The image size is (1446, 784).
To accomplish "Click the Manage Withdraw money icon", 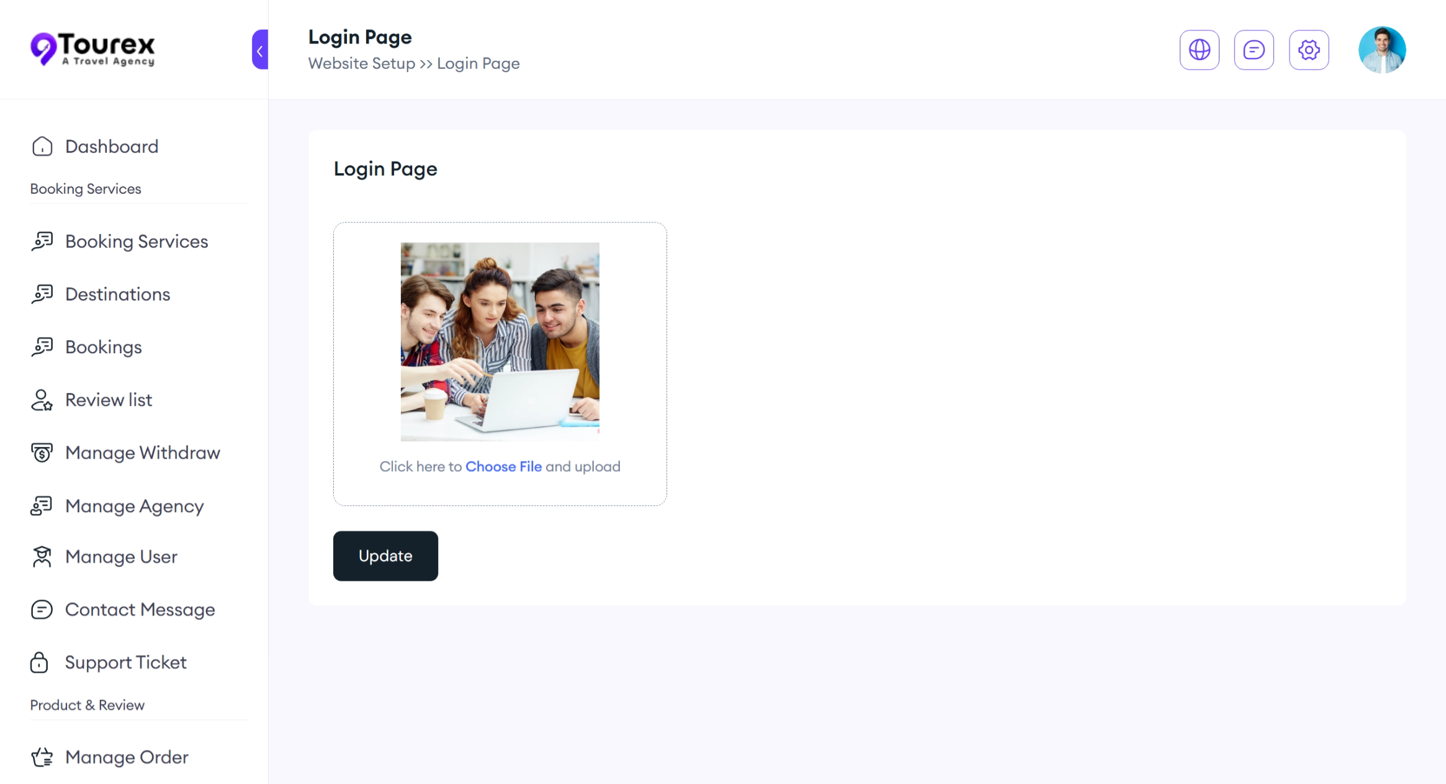I will (42, 453).
